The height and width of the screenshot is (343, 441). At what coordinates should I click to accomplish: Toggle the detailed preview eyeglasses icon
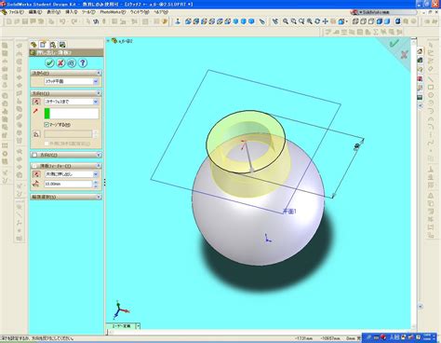tap(72, 63)
